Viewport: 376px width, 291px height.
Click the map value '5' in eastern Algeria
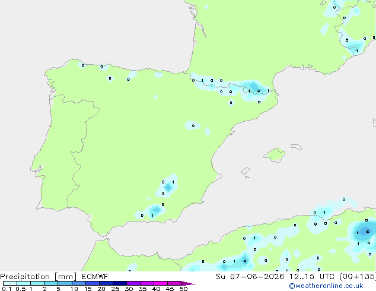[368, 232]
